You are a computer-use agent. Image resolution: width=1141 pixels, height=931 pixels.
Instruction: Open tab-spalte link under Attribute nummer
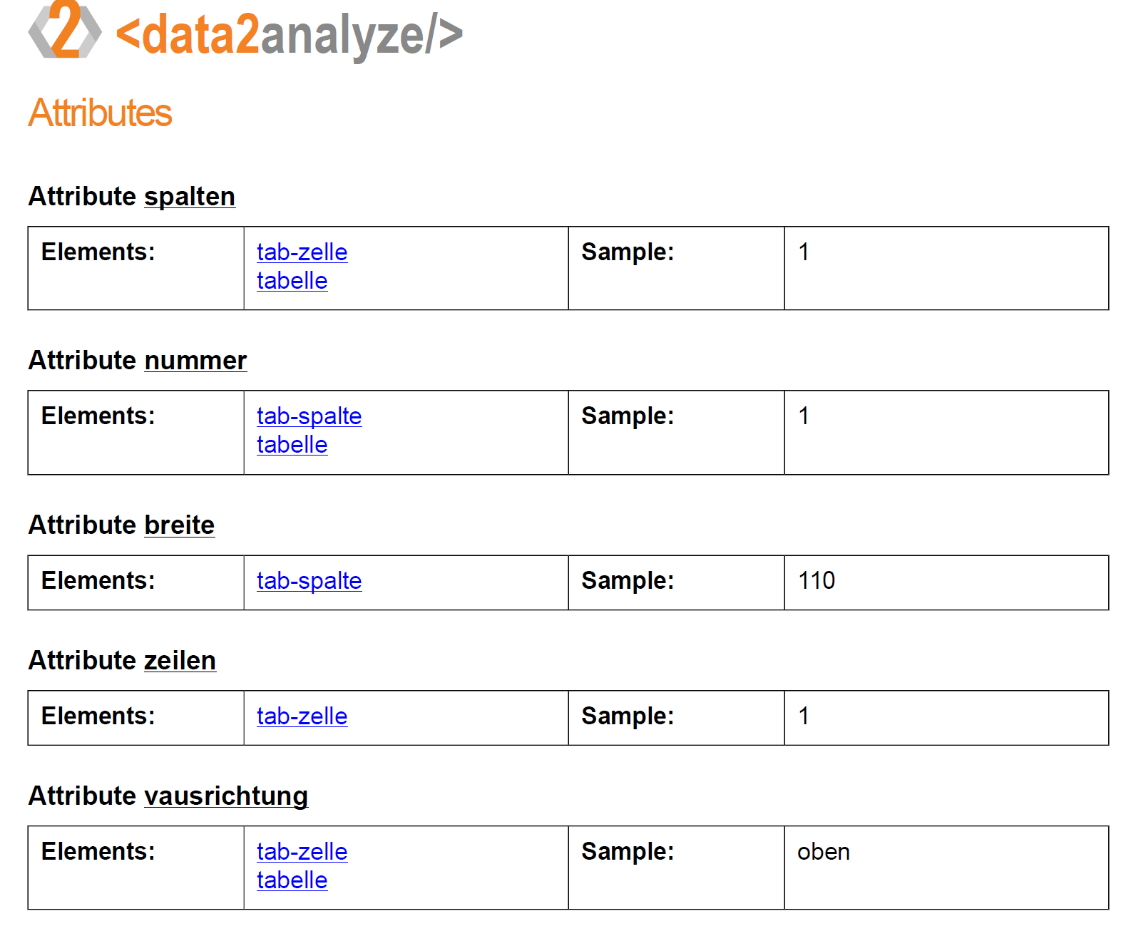pyautogui.click(x=309, y=416)
